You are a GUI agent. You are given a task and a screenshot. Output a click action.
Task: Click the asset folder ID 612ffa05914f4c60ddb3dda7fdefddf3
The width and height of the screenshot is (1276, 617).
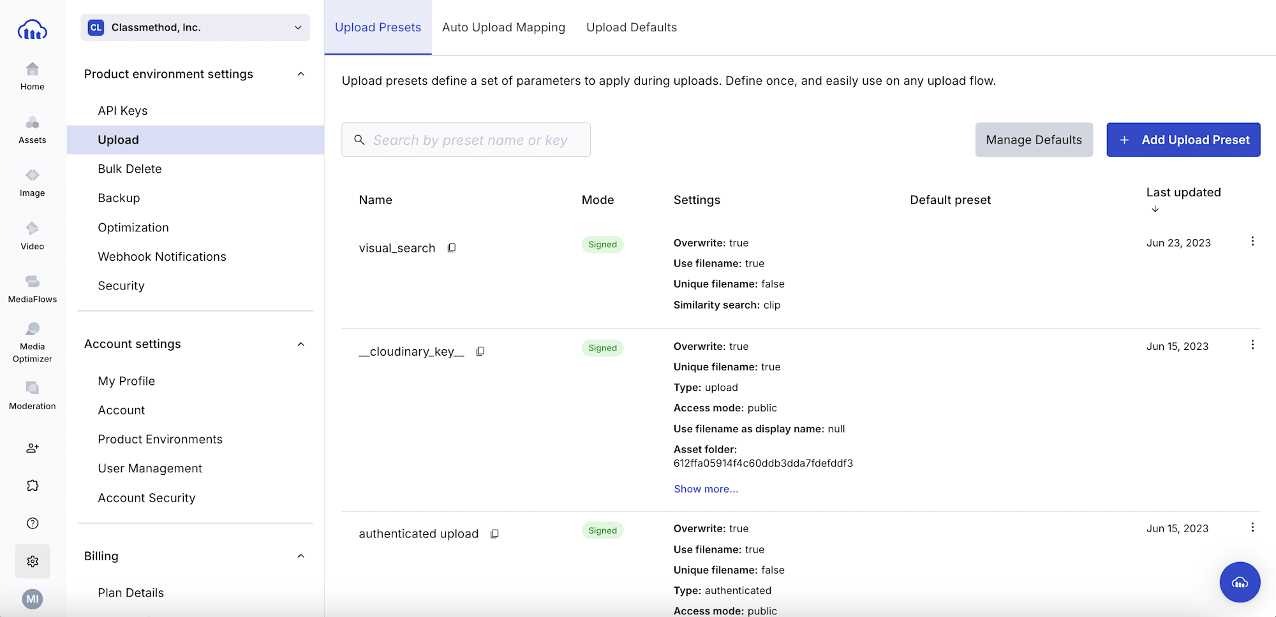pyautogui.click(x=763, y=463)
